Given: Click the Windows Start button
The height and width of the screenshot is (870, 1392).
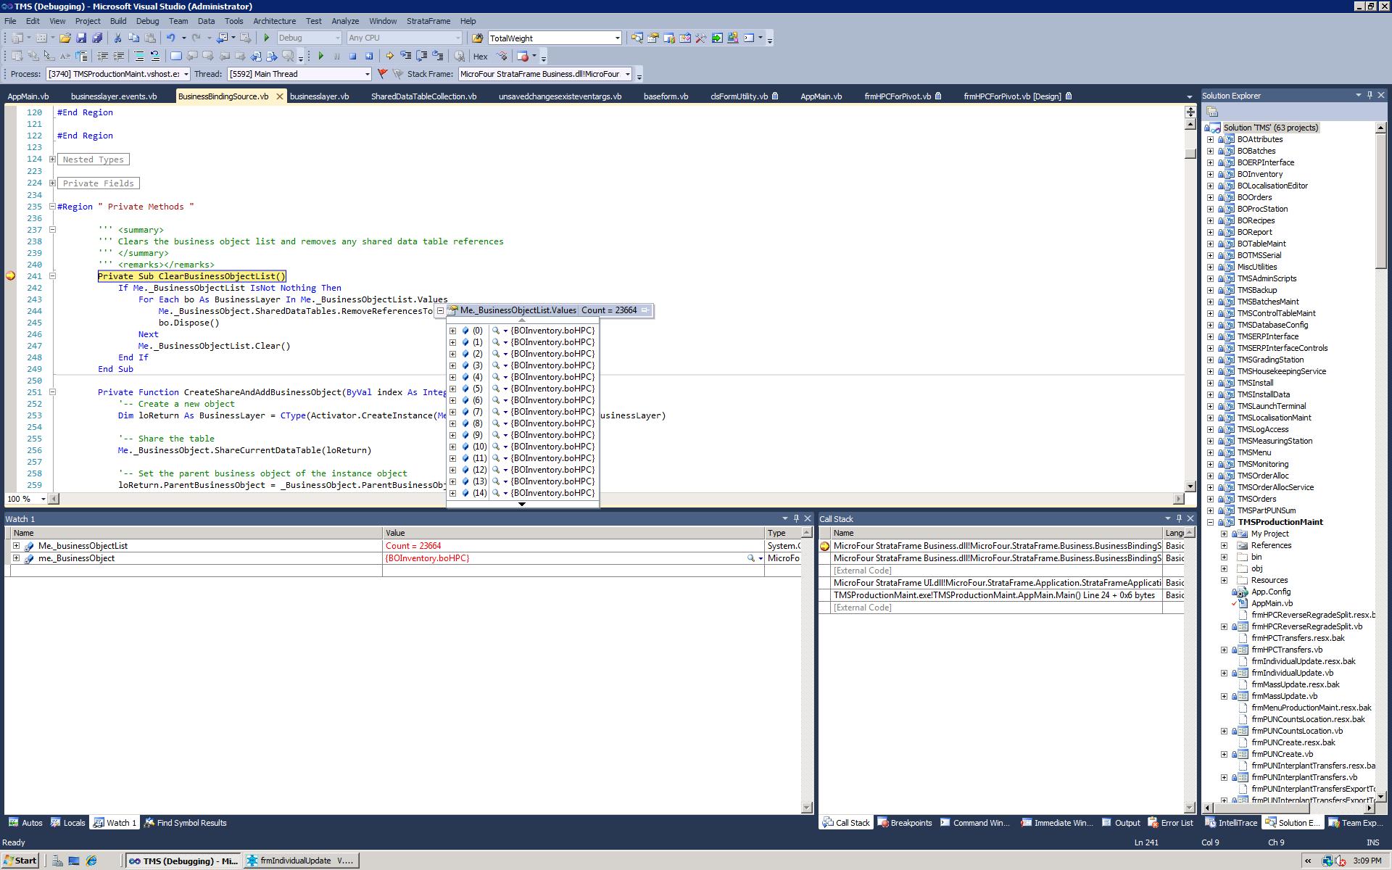Looking at the screenshot, I should (20, 861).
